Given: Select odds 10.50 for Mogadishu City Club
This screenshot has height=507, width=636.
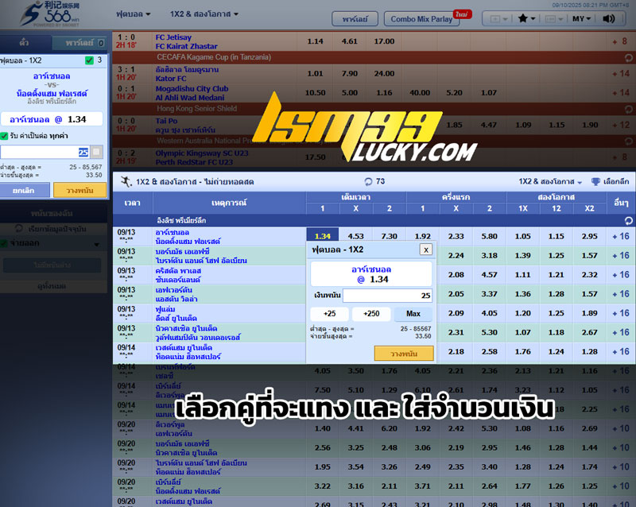Looking at the screenshot, I should pyautogui.click(x=315, y=92).
